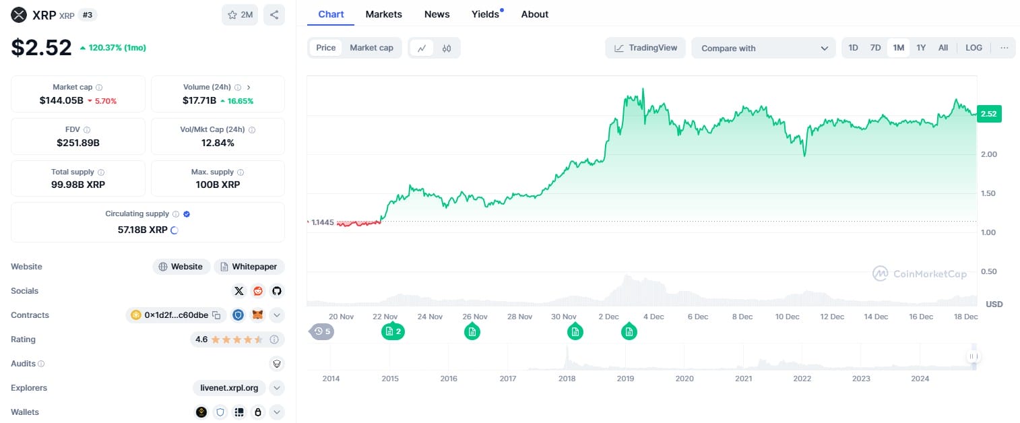Image resolution: width=1020 pixels, height=423 pixels.
Task: Switch to the Chart tab
Action: 331,14
